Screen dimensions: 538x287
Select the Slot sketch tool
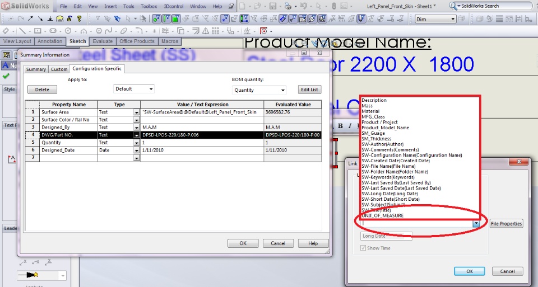[53, 31]
